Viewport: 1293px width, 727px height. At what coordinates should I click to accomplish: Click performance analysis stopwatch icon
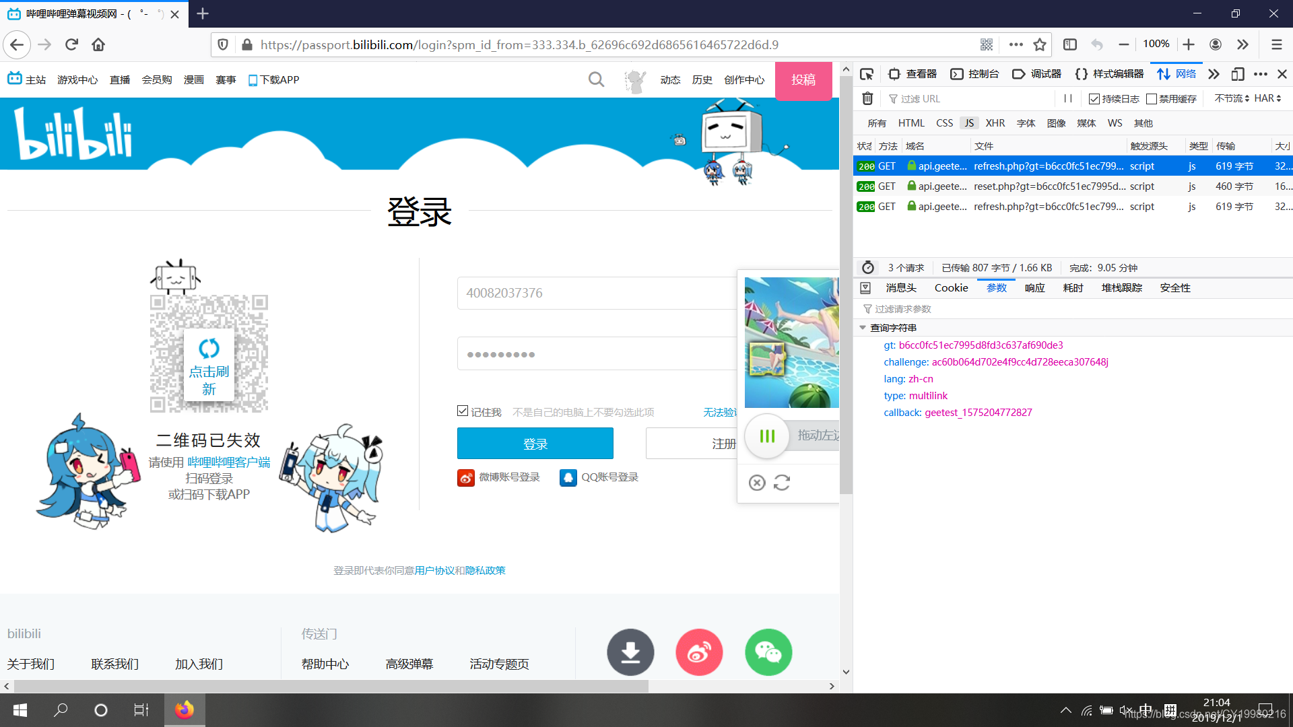pos(868,268)
